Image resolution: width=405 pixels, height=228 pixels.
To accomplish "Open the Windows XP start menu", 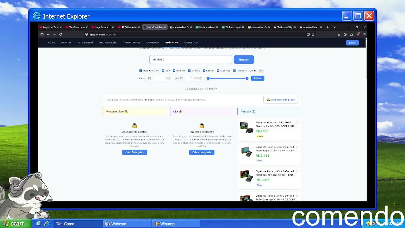I will [x=16, y=224].
